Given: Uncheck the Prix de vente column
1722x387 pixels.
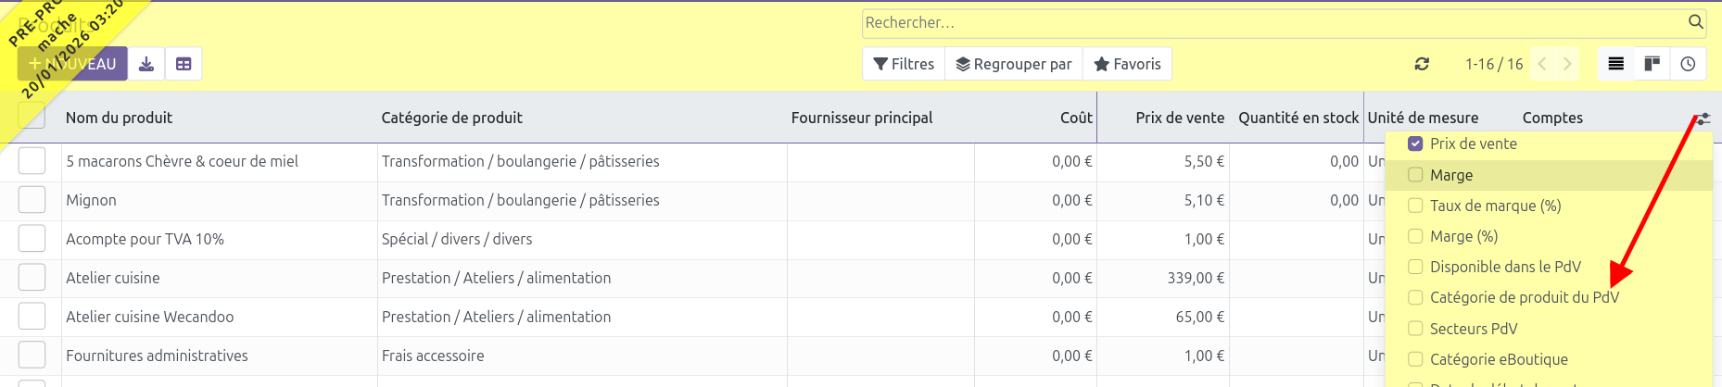Looking at the screenshot, I should 1415,144.
